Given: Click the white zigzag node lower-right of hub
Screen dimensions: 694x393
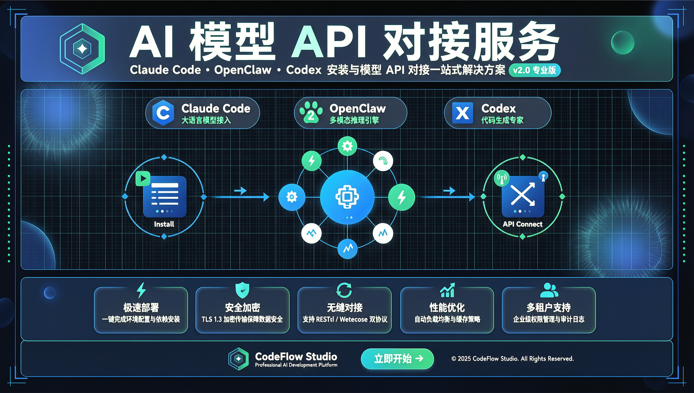Looking at the screenshot, I should click(383, 233).
